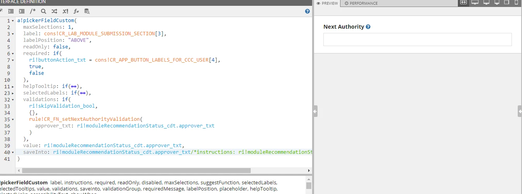Select the phone preview size icon
522x194 pixels.
tap(516, 2)
